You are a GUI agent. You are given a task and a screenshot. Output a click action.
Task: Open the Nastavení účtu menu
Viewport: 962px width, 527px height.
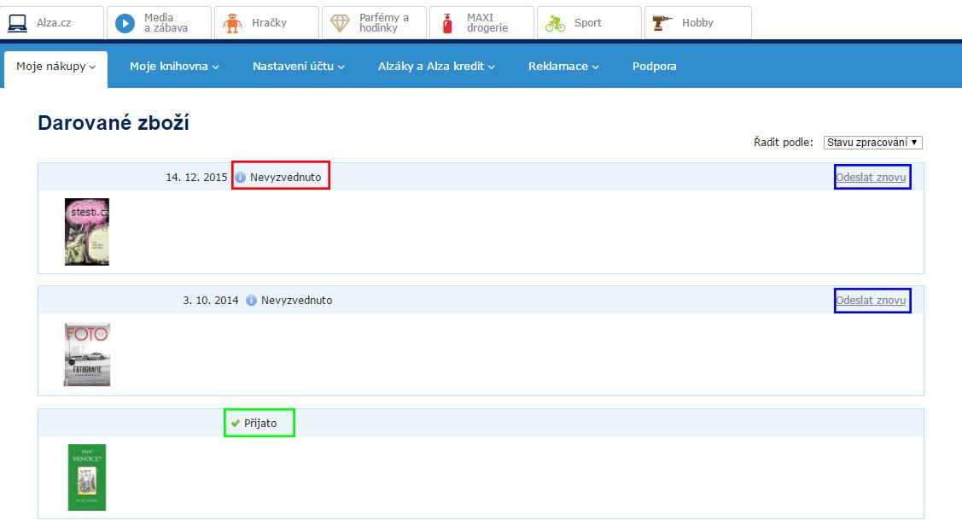[298, 67]
